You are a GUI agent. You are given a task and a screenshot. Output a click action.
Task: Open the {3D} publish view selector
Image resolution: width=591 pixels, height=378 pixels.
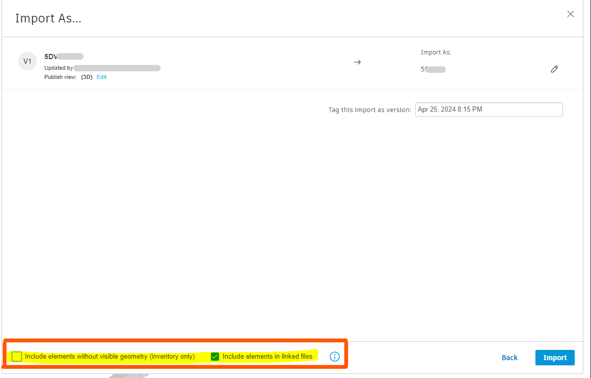tap(86, 77)
